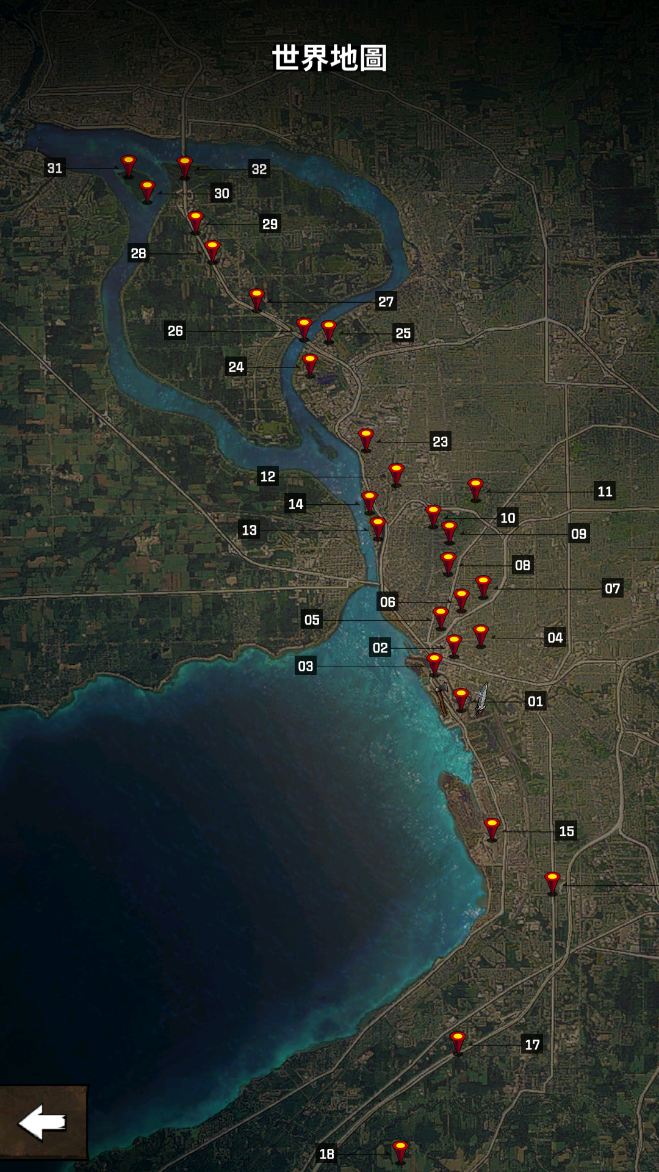
Task: Select the map pin for location 15
Action: click(x=492, y=830)
